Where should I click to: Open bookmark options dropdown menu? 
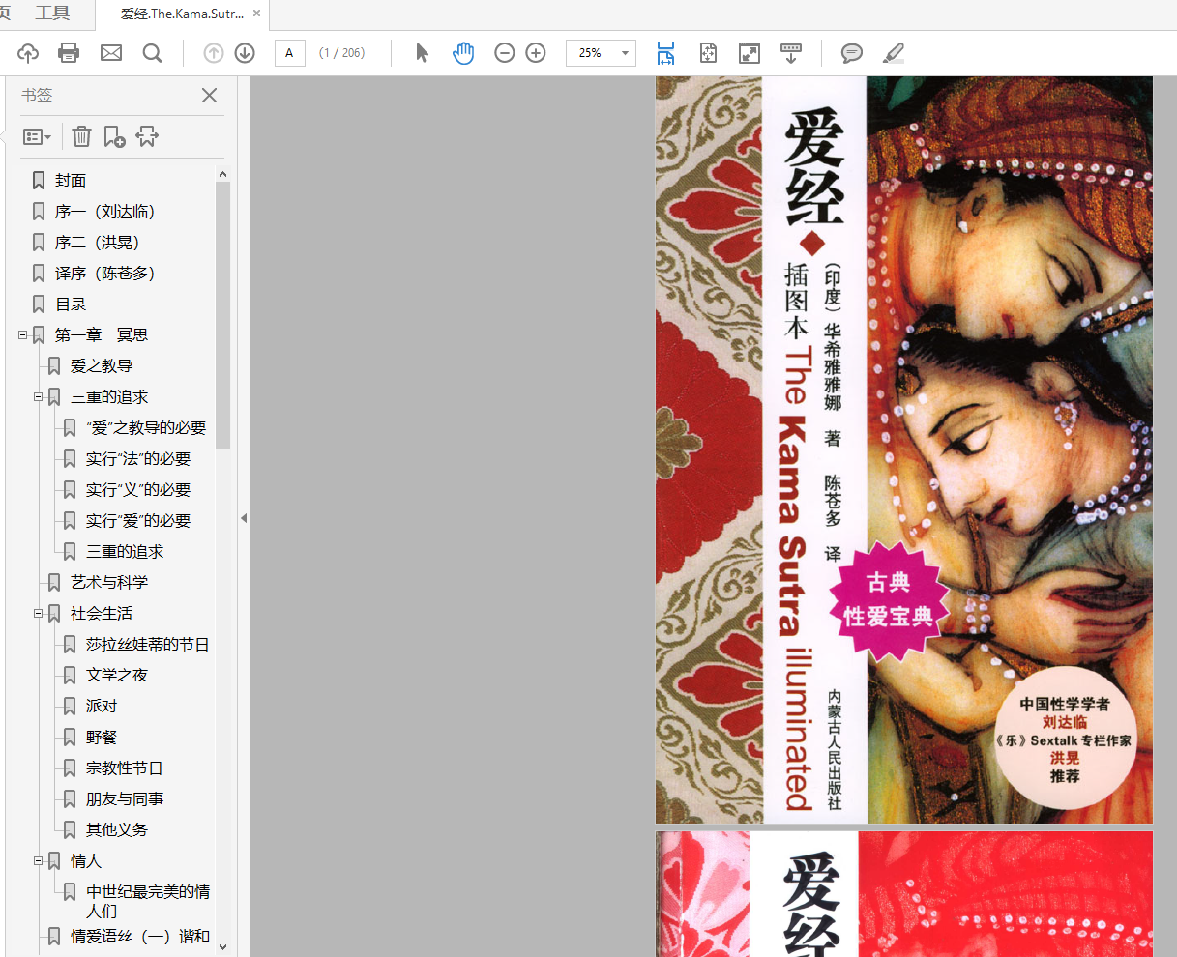[37, 137]
